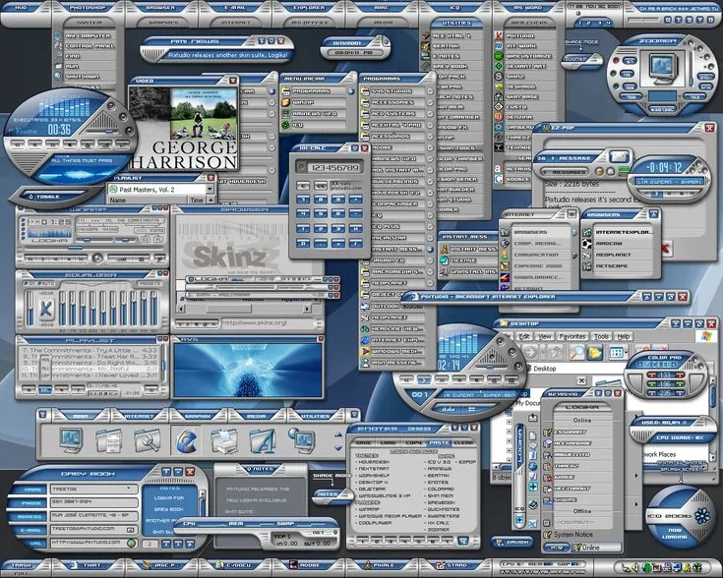Screen dimensions: 723x578
Task: Expand the Browsers submenu arrow in Internet menu
Action: (574, 232)
